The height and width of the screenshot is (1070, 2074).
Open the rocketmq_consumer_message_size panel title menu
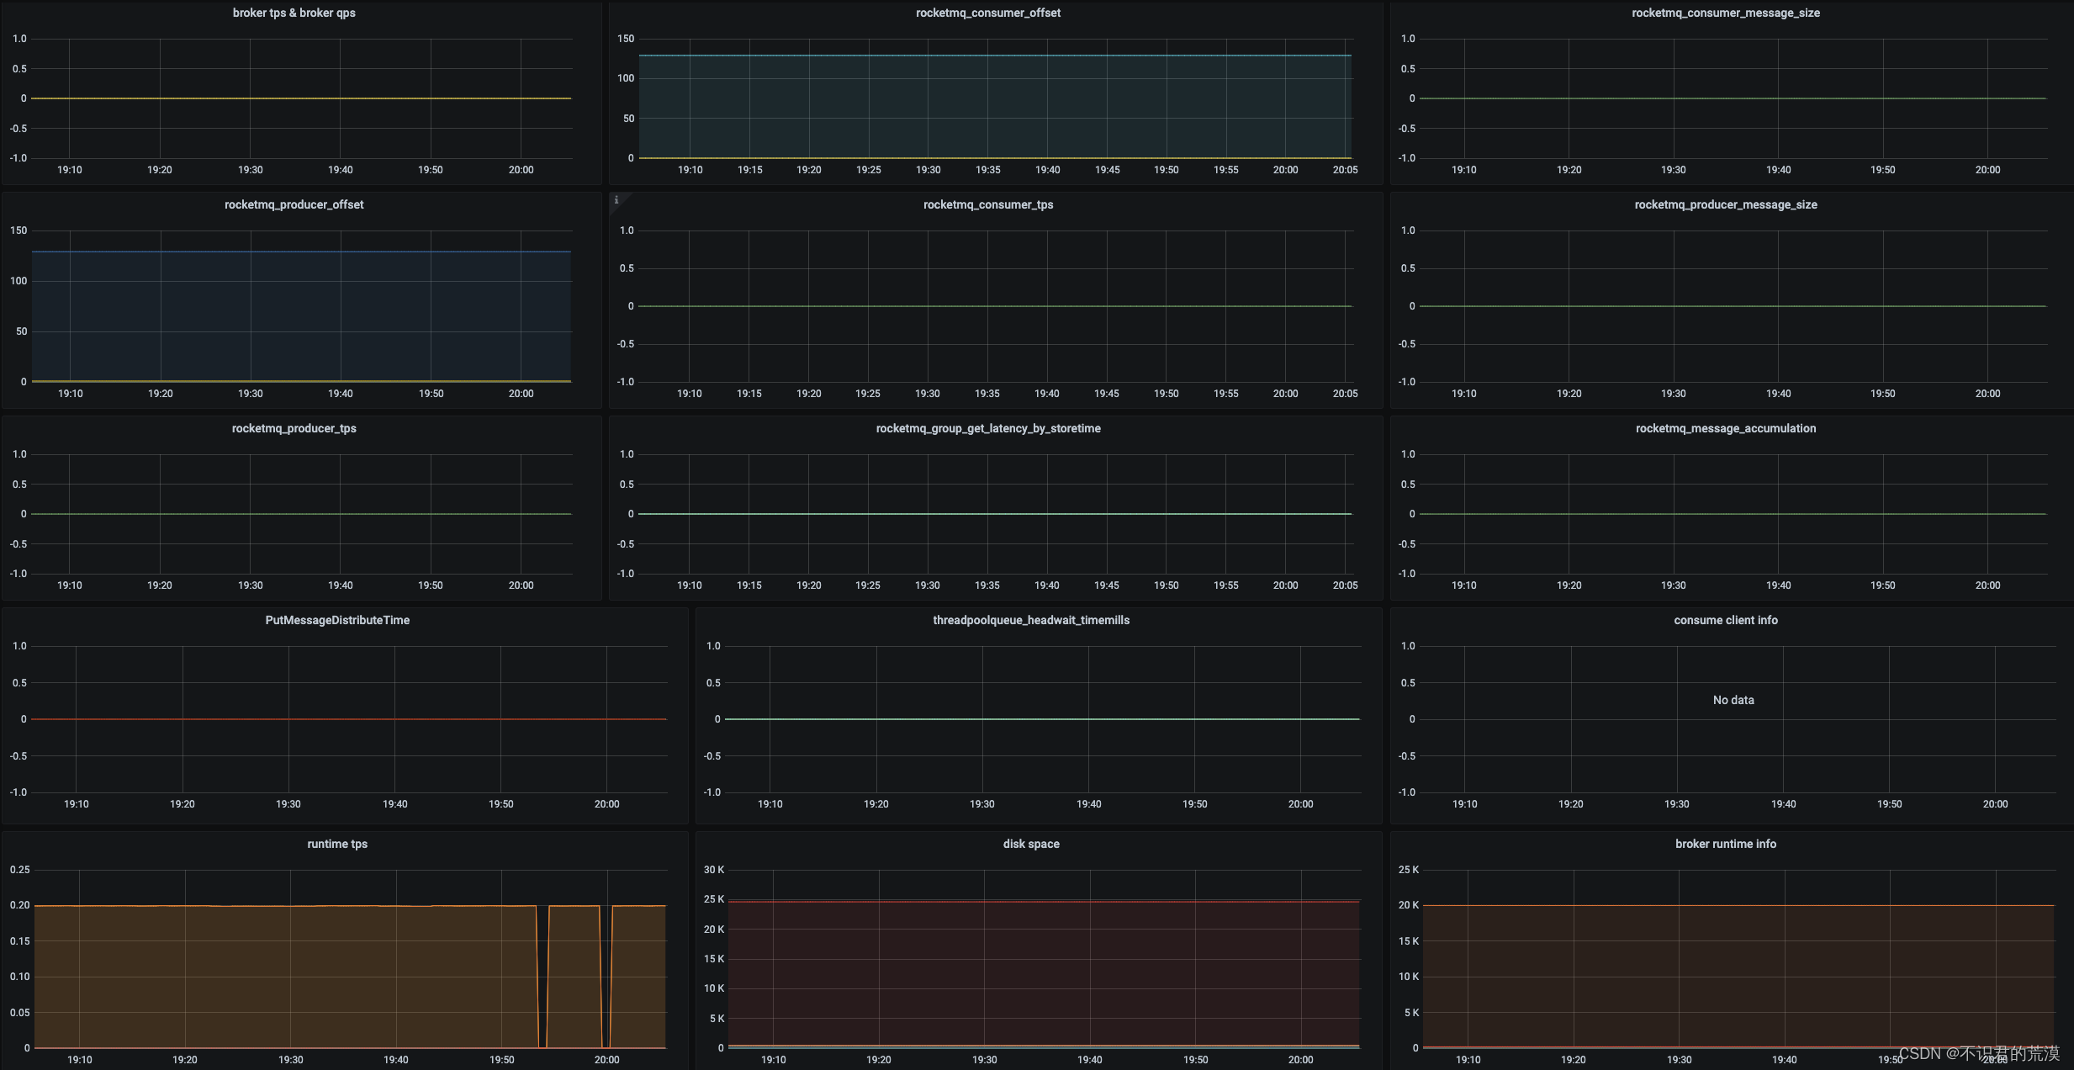point(1725,13)
